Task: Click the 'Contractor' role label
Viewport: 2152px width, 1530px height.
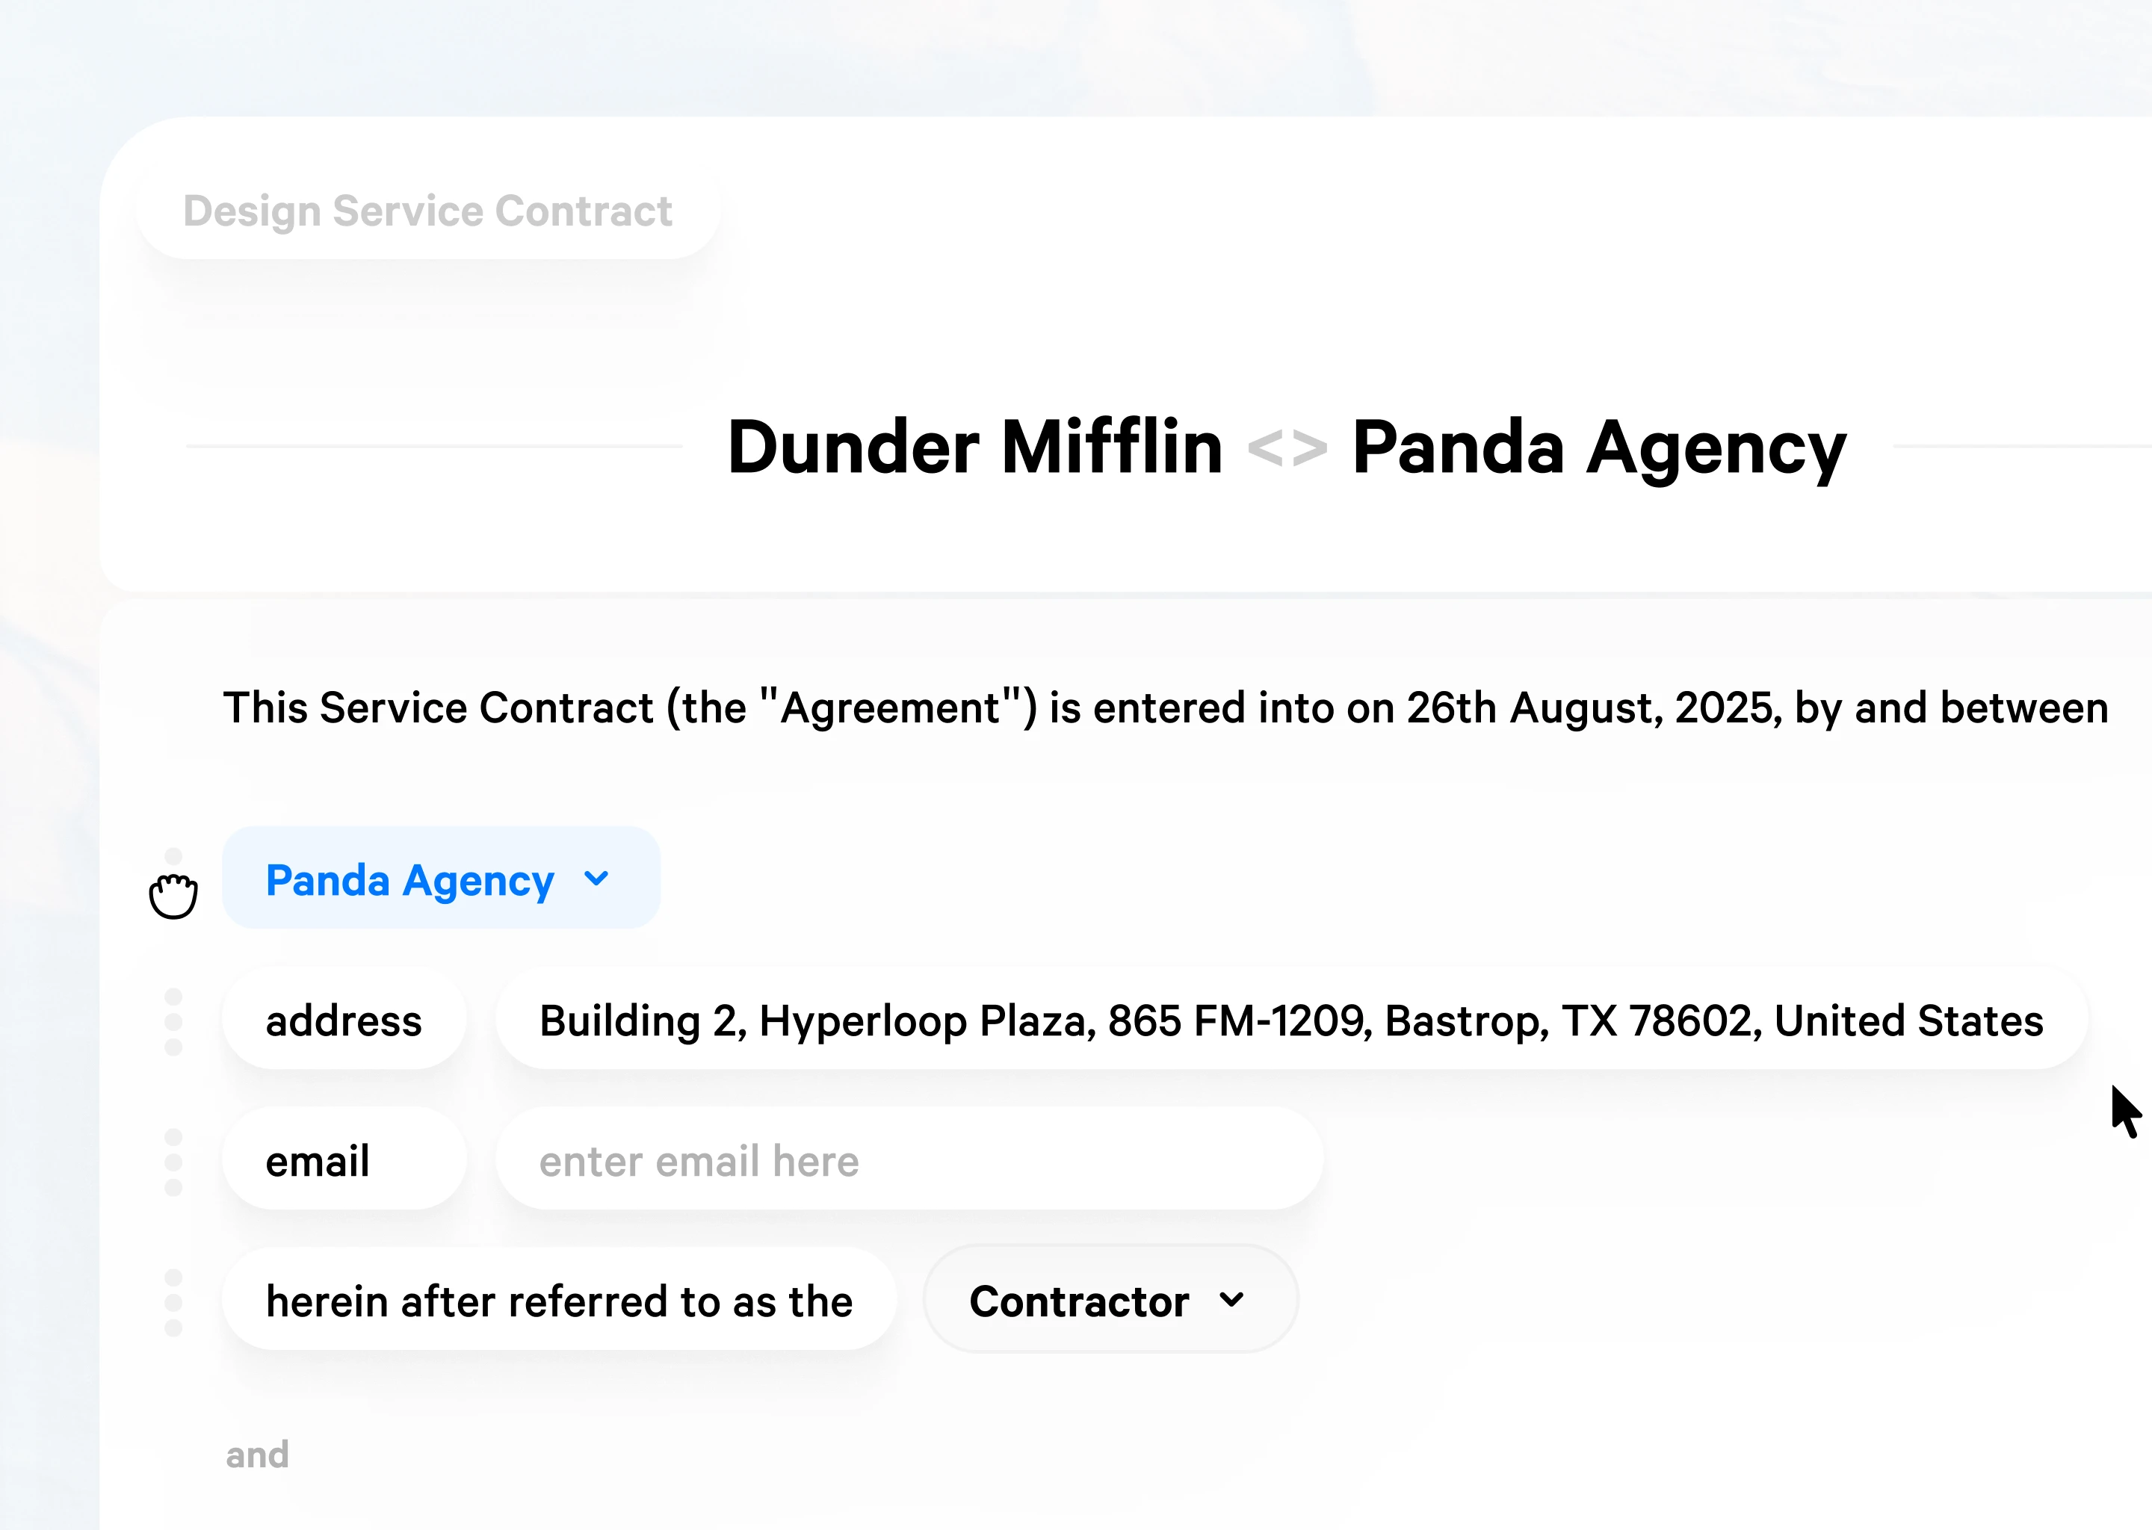Action: [x=1079, y=1301]
